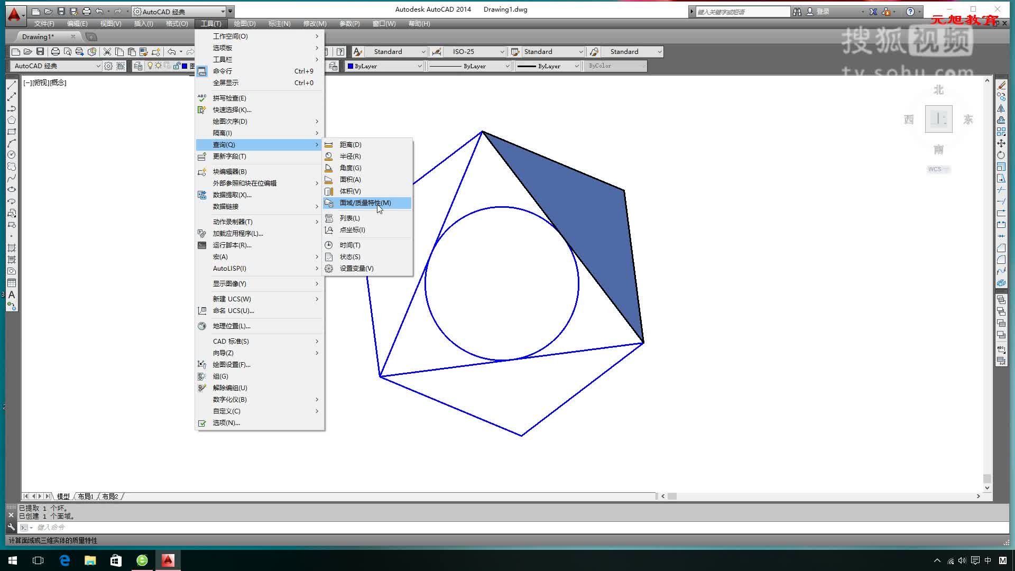Select 距离(D) query tool

[x=350, y=144]
